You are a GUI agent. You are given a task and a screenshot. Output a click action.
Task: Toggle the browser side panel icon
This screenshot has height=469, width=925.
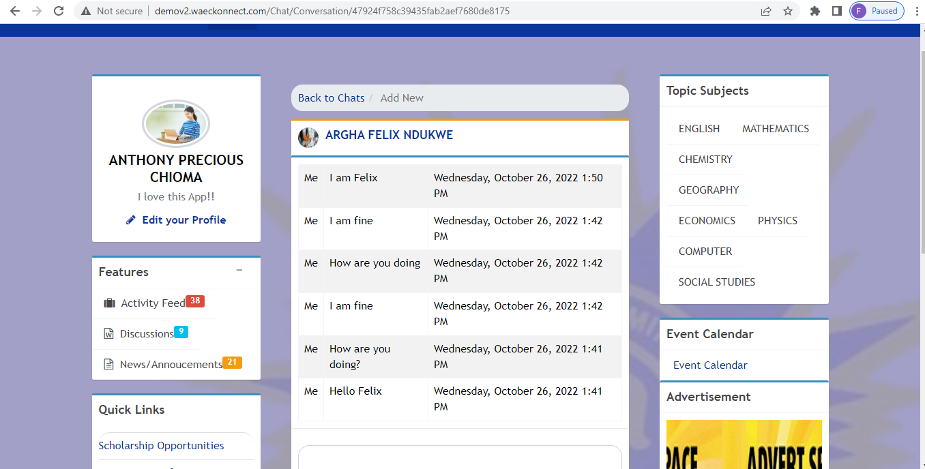coord(837,11)
